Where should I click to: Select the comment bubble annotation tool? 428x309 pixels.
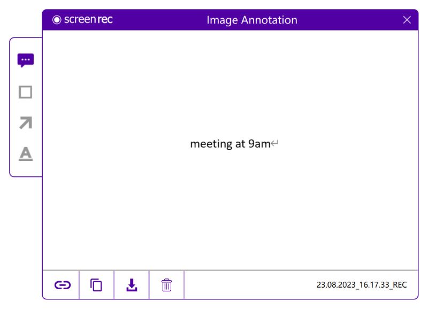pyautogui.click(x=26, y=60)
